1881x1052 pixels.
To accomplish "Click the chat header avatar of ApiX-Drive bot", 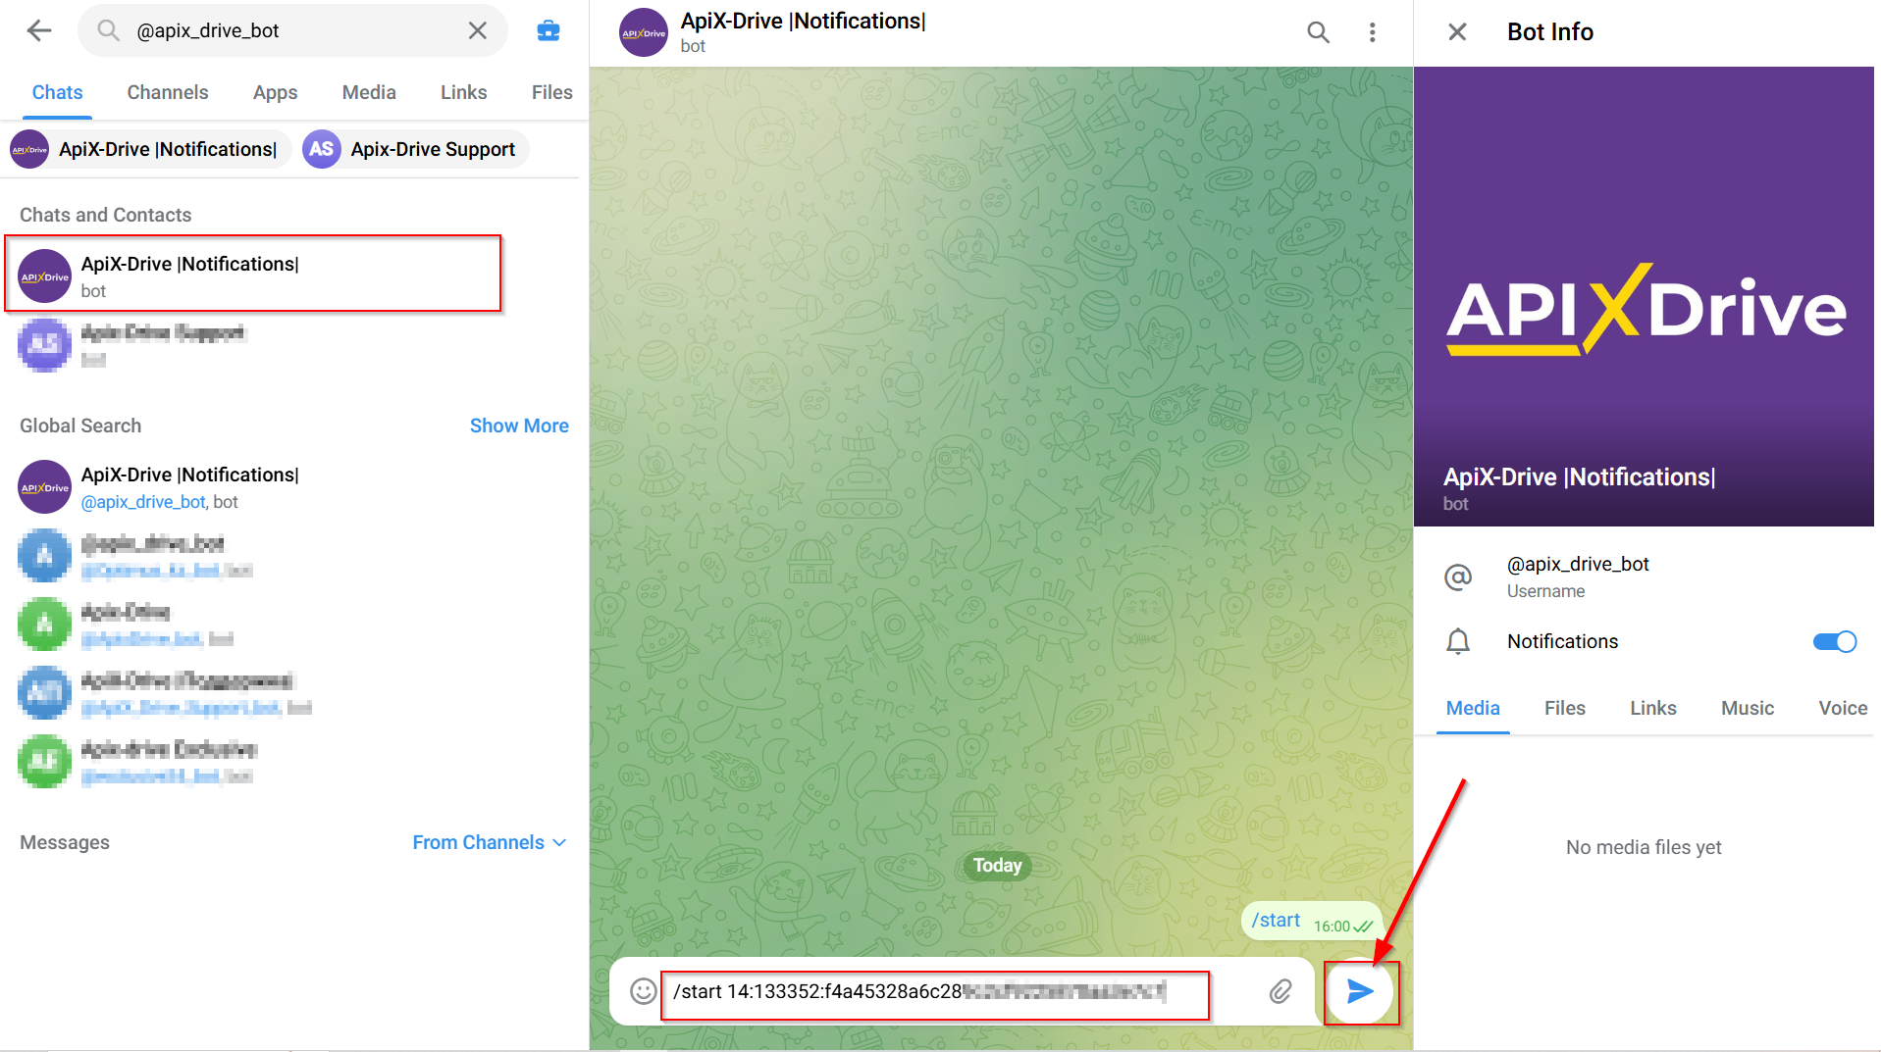I will click(x=644, y=32).
